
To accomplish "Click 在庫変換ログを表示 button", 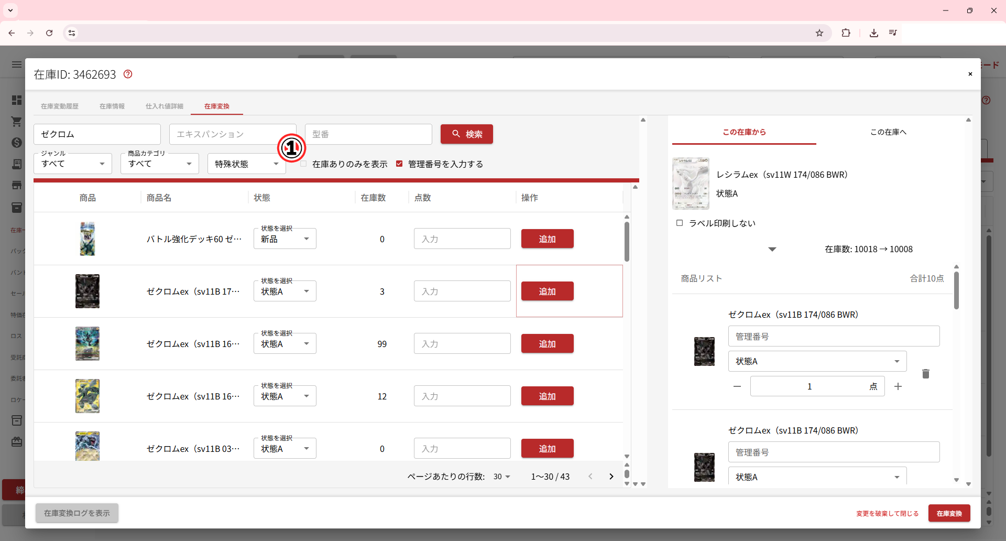I will 77,513.
